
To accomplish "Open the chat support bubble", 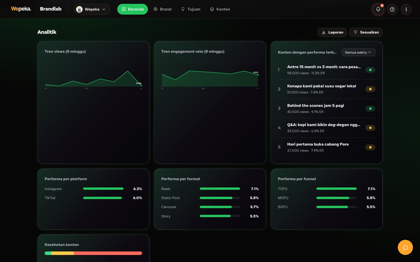I will point(405,247).
